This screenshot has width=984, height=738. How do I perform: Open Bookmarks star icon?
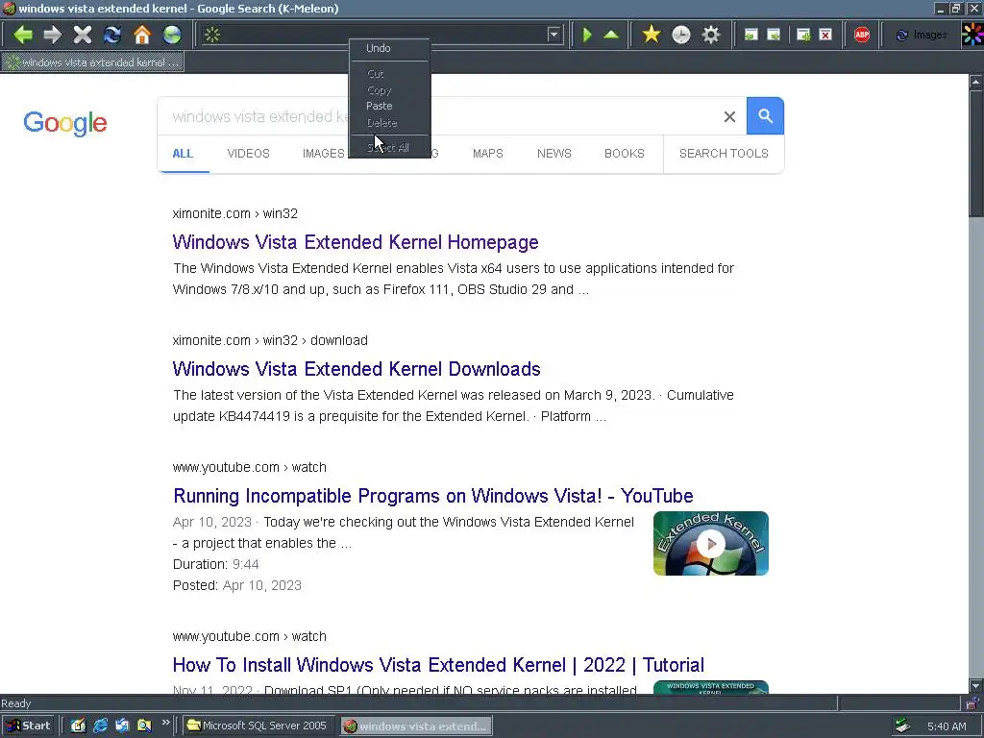[x=652, y=35]
